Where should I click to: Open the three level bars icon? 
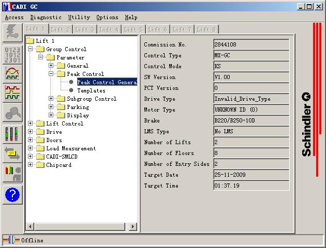12,134
